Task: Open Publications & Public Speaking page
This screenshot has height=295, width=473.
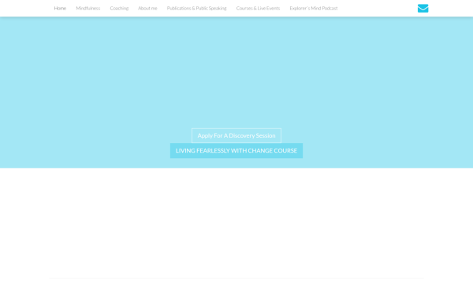Action: point(196,9)
